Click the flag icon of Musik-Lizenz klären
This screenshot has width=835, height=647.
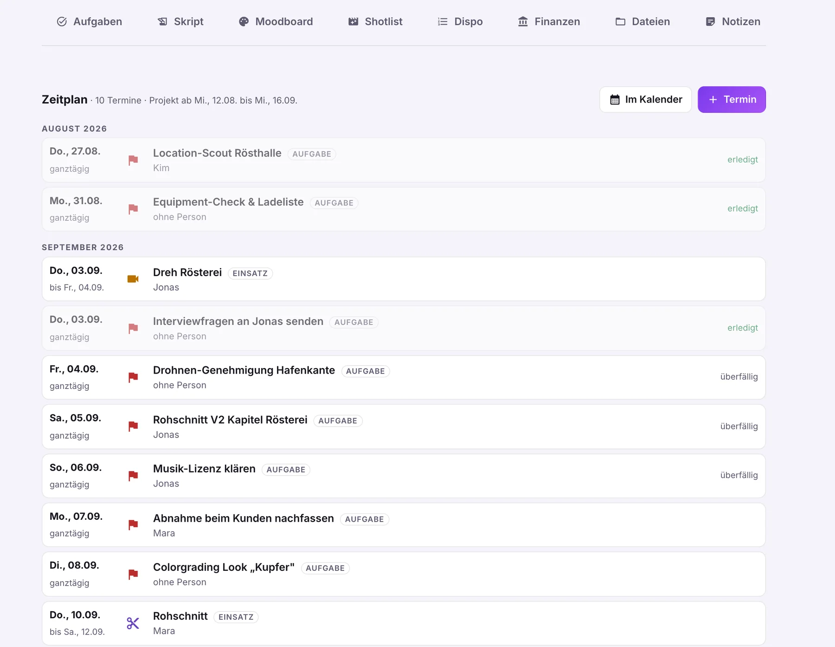[133, 476]
